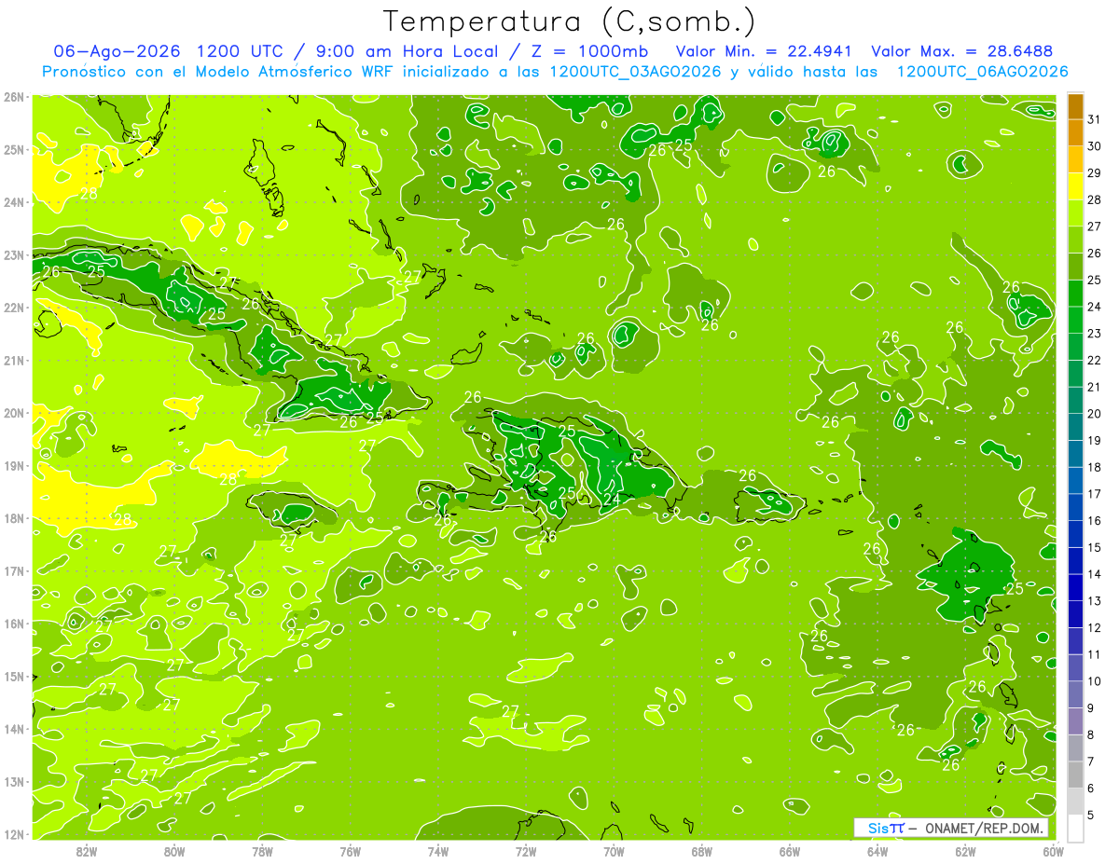1119x864 pixels.
Task: Choose the teal legend swatch between 18 and 19
Action: pos(1075,454)
